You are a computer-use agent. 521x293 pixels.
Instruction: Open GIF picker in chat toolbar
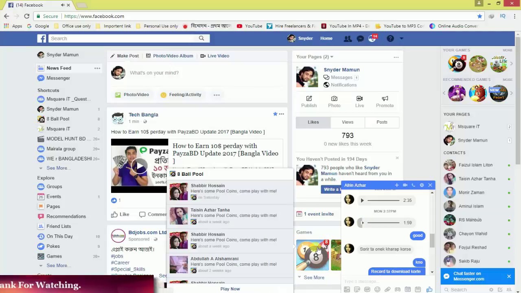[x=367, y=289]
